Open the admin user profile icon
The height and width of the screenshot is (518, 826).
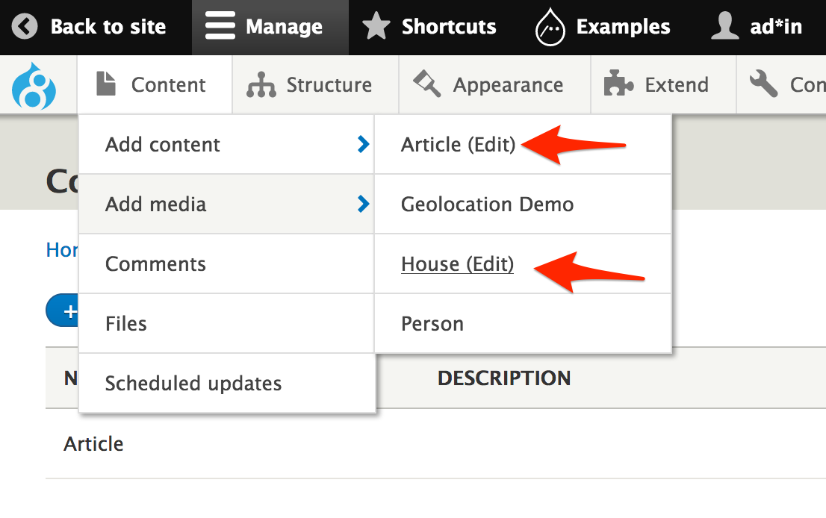pos(724,28)
